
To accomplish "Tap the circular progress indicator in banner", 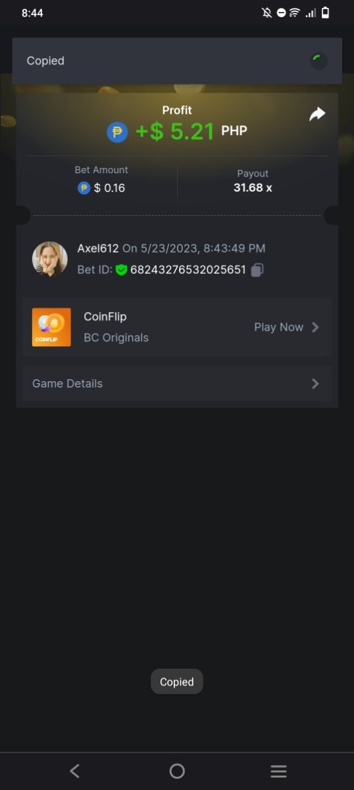I will click(318, 61).
